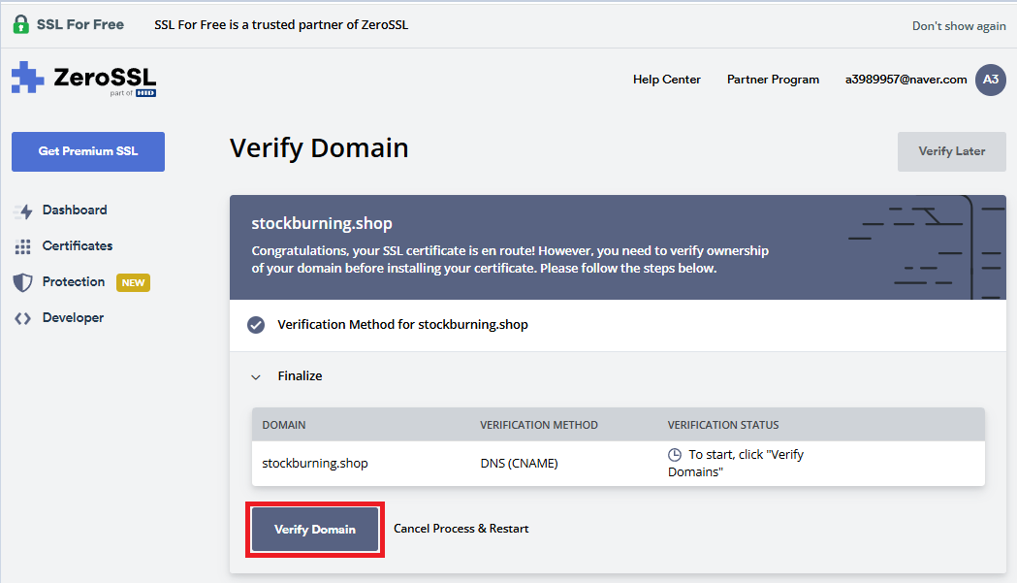This screenshot has height=583, width=1017.
Task: Go to Certificates in the sidebar
Action: point(78,246)
